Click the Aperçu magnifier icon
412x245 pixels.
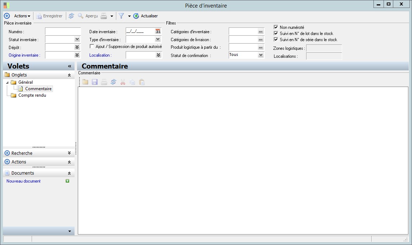[80, 16]
